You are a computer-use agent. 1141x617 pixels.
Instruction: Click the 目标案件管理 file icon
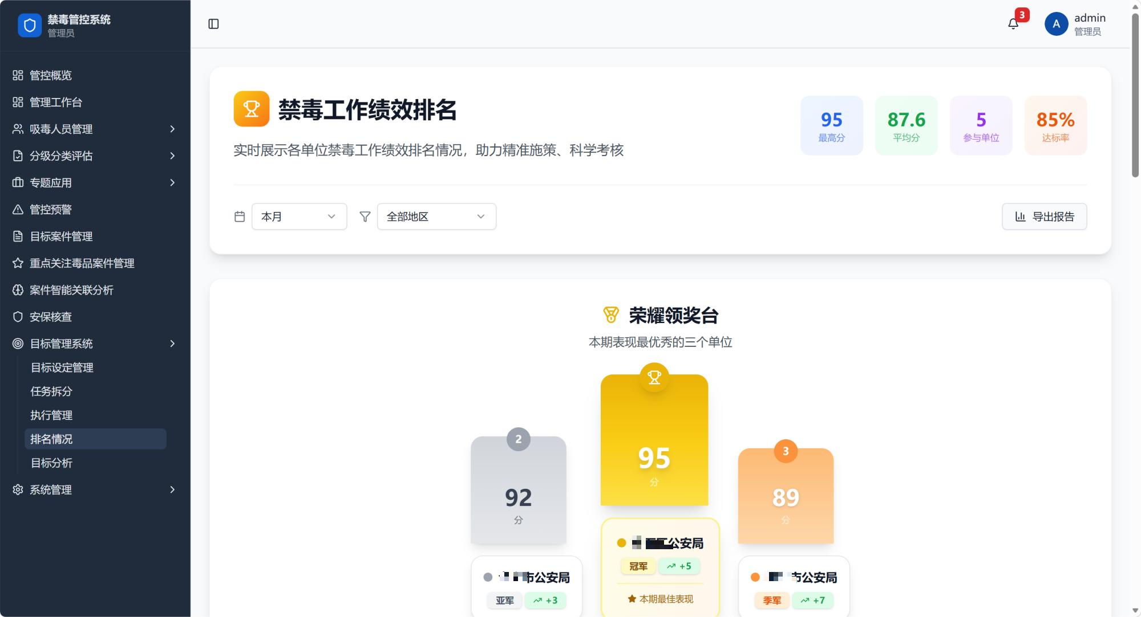(x=18, y=236)
